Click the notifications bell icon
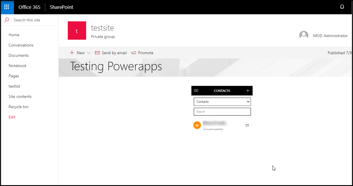The image size is (353, 186). (342, 7)
